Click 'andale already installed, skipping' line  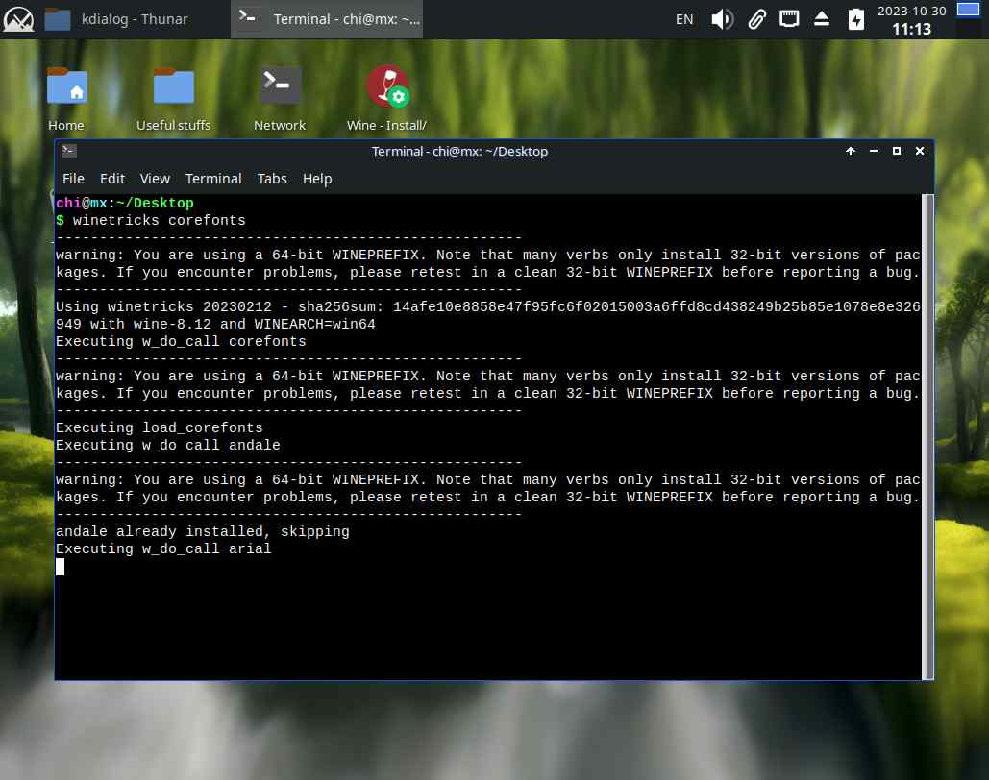(x=203, y=531)
